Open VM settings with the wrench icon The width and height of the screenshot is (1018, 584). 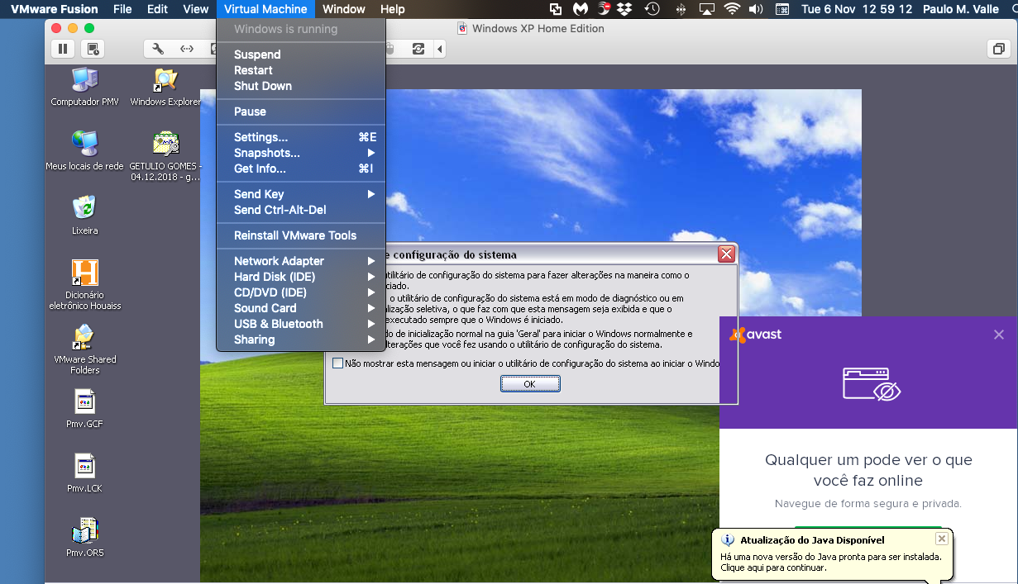coord(159,49)
